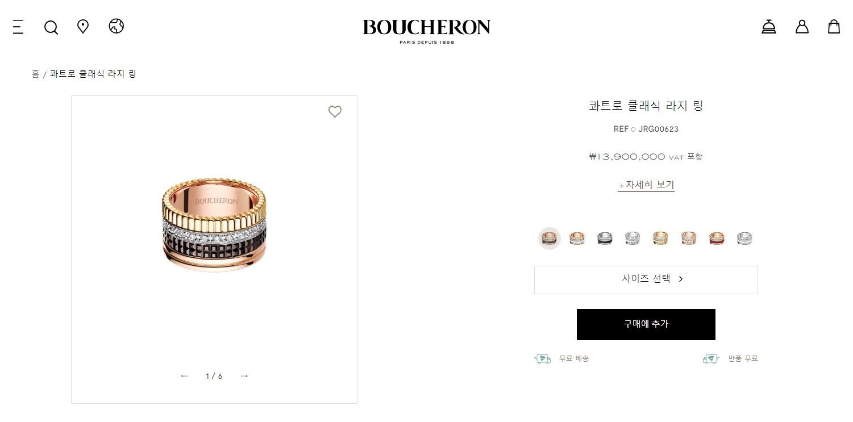Click the 홈 breadcrumb link
Image resolution: width=853 pixels, height=422 pixels.
click(x=35, y=74)
